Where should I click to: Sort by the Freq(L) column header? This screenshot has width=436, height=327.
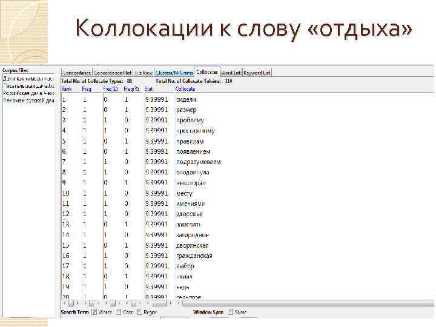click(110, 89)
